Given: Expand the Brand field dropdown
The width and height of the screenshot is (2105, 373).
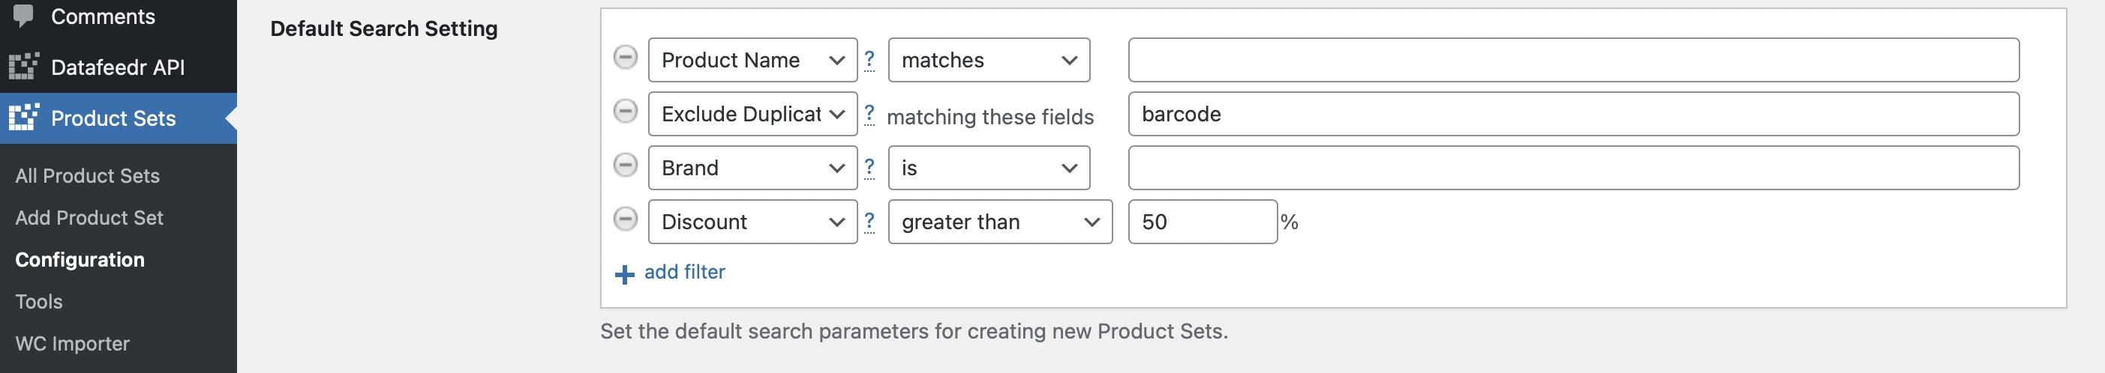Looking at the screenshot, I should (752, 167).
